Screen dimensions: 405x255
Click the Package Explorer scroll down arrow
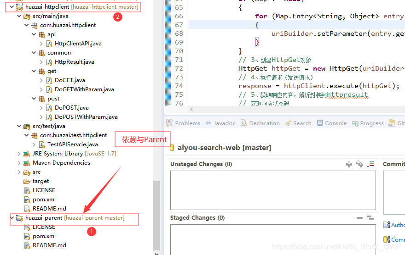tap(156, 253)
